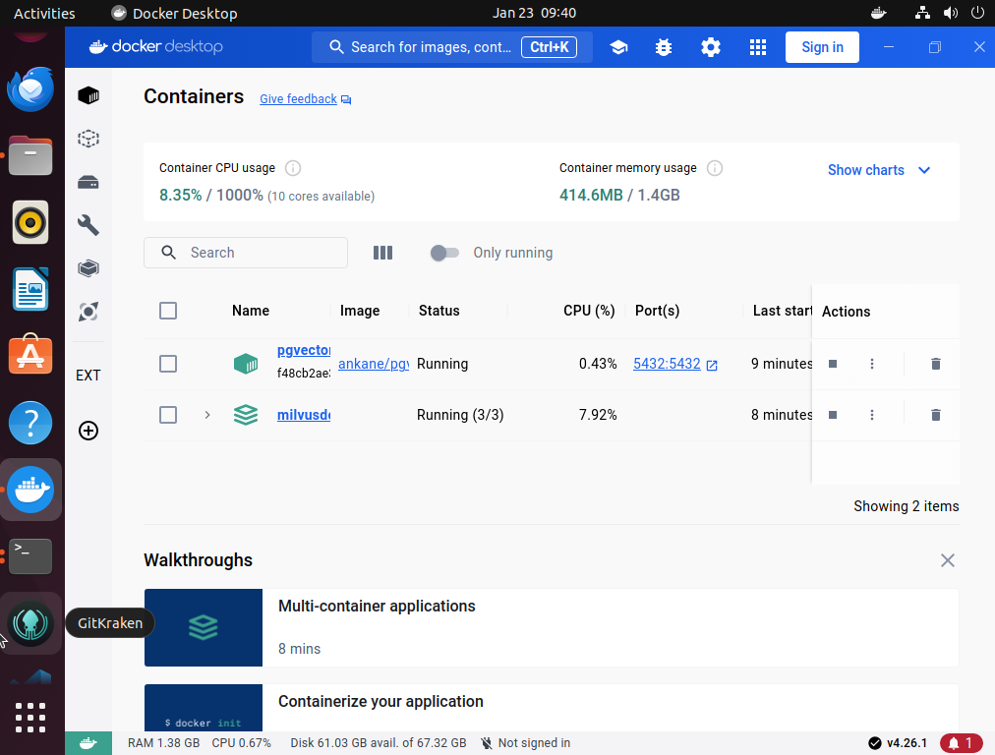Open the ankane/pgvector image link
The image size is (995, 755).
(x=374, y=364)
